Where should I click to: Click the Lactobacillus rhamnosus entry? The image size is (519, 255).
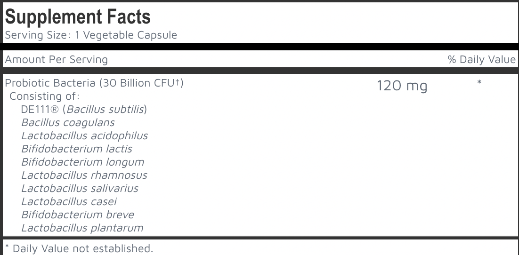point(84,175)
